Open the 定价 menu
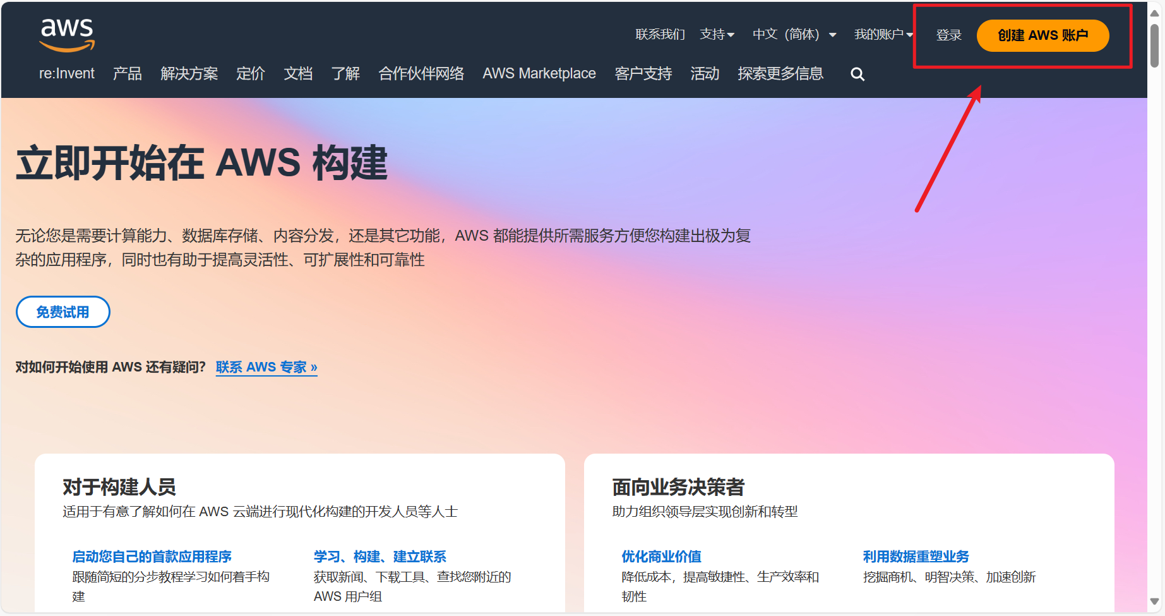The height and width of the screenshot is (616, 1165). [x=251, y=73]
